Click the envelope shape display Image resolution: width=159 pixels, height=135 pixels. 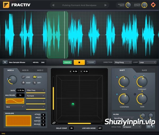[x=19, y=121]
